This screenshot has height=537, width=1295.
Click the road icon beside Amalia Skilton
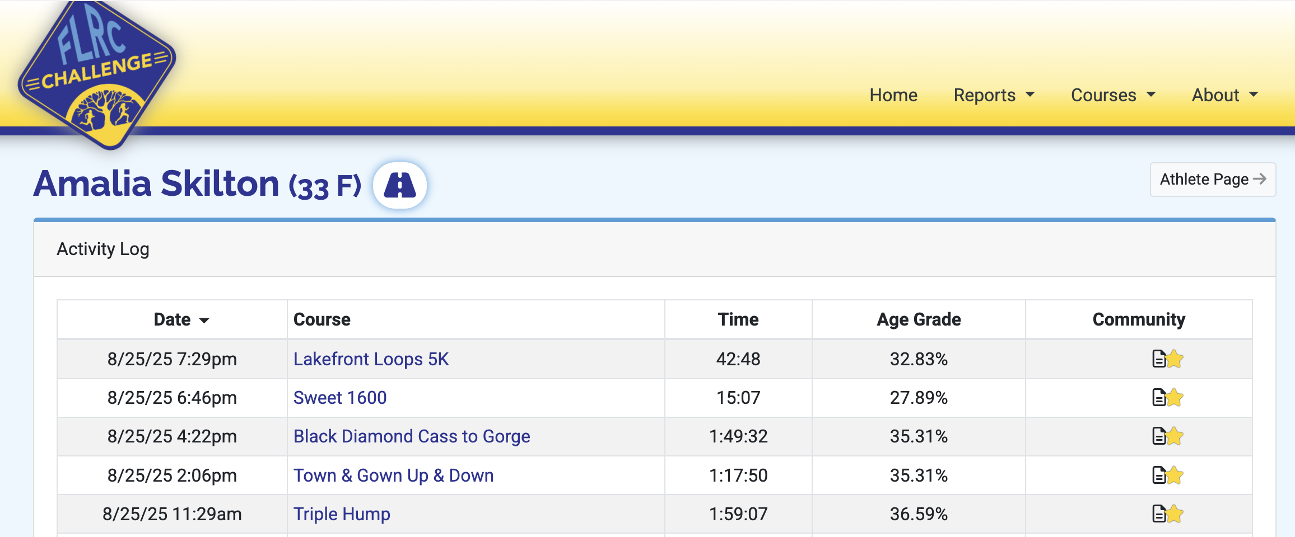coord(400,185)
